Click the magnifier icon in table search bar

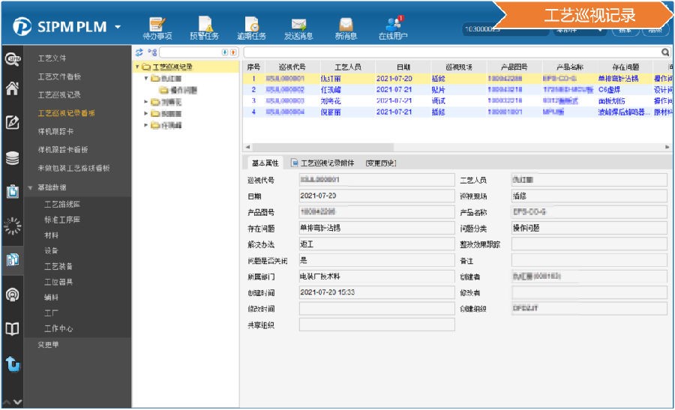[664, 53]
